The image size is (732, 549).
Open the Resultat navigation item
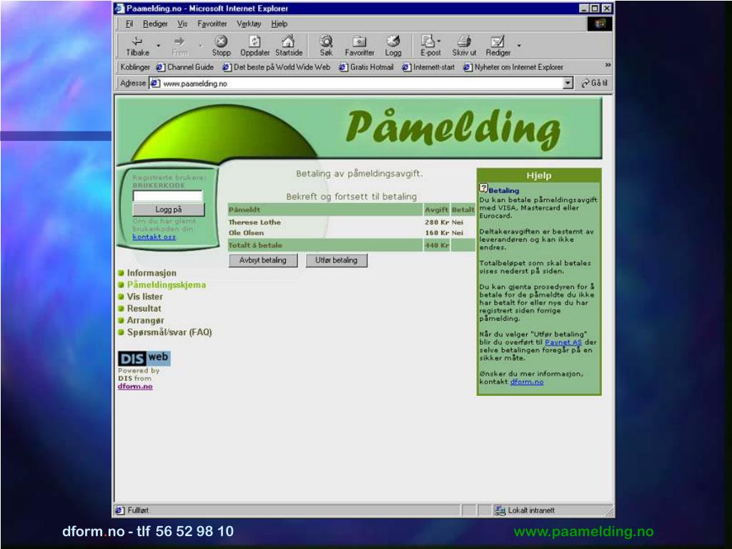tap(144, 309)
